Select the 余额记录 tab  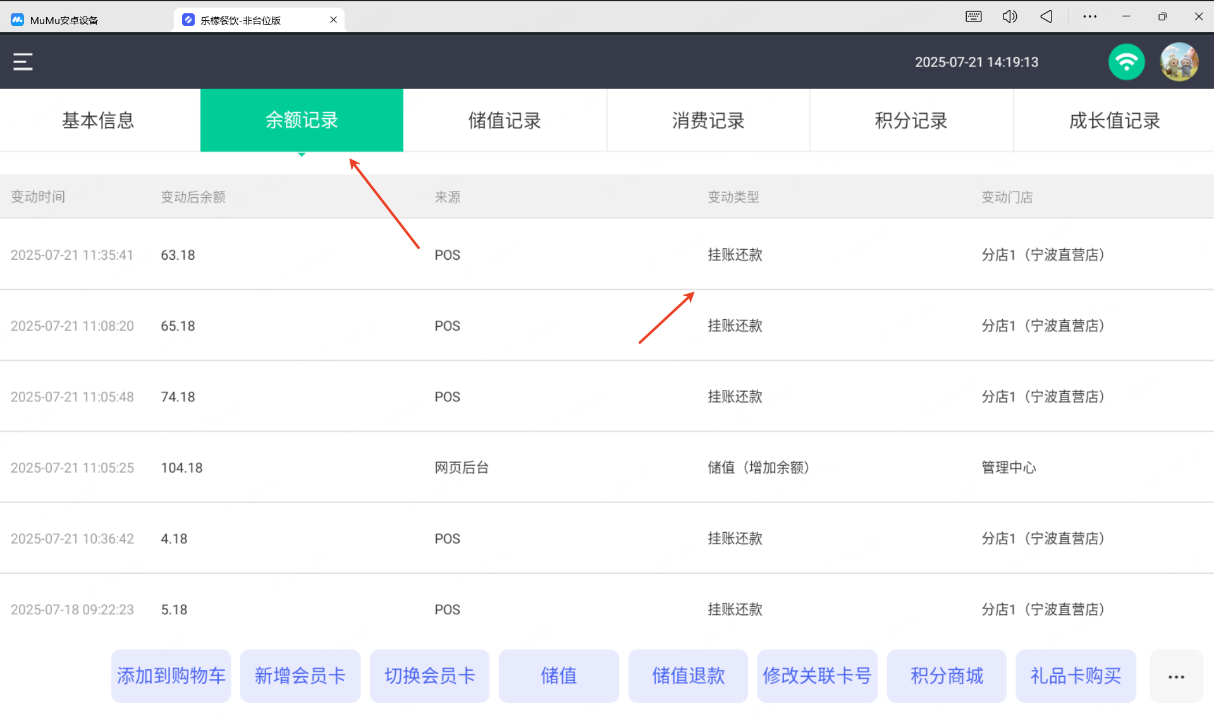(x=302, y=120)
